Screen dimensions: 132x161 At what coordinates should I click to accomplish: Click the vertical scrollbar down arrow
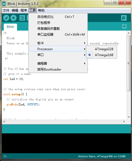[129, 117]
